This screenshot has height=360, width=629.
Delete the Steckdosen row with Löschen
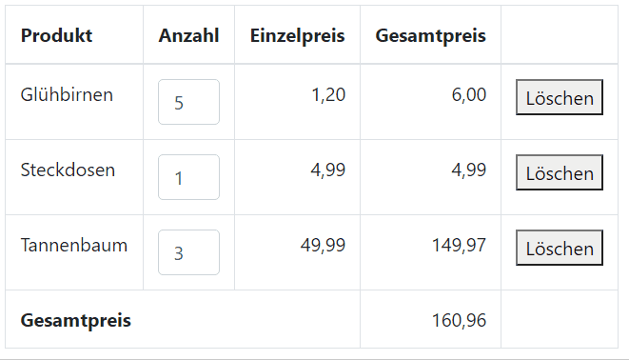pyautogui.click(x=560, y=172)
